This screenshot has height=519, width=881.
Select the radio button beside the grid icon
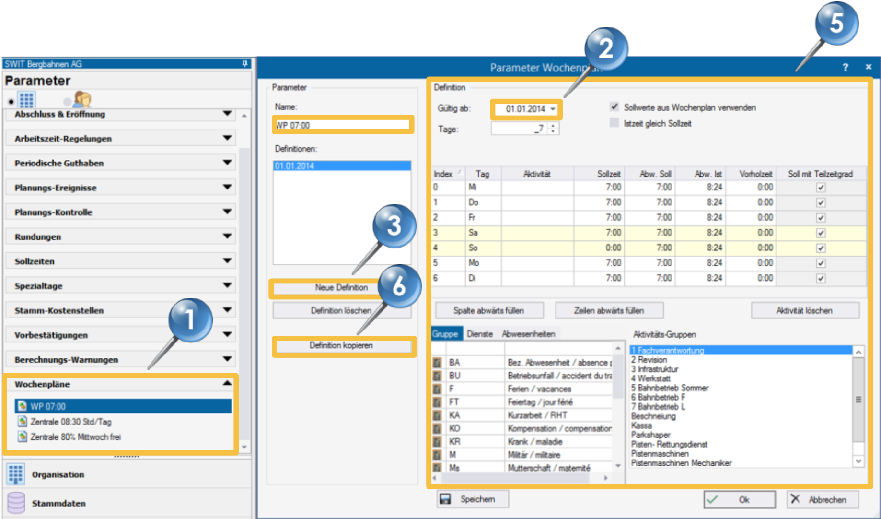click(x=12, y=102)
